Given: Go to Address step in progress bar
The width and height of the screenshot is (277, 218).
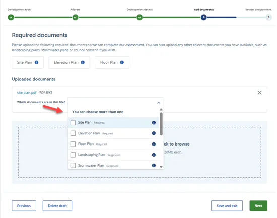Looking at the screenshot, I should point(75,17).
